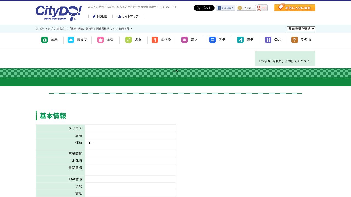The height and width of the screenshot is (197, 351).
Task: Click the CityDO! logo image
Action: (x=59, y=13)
